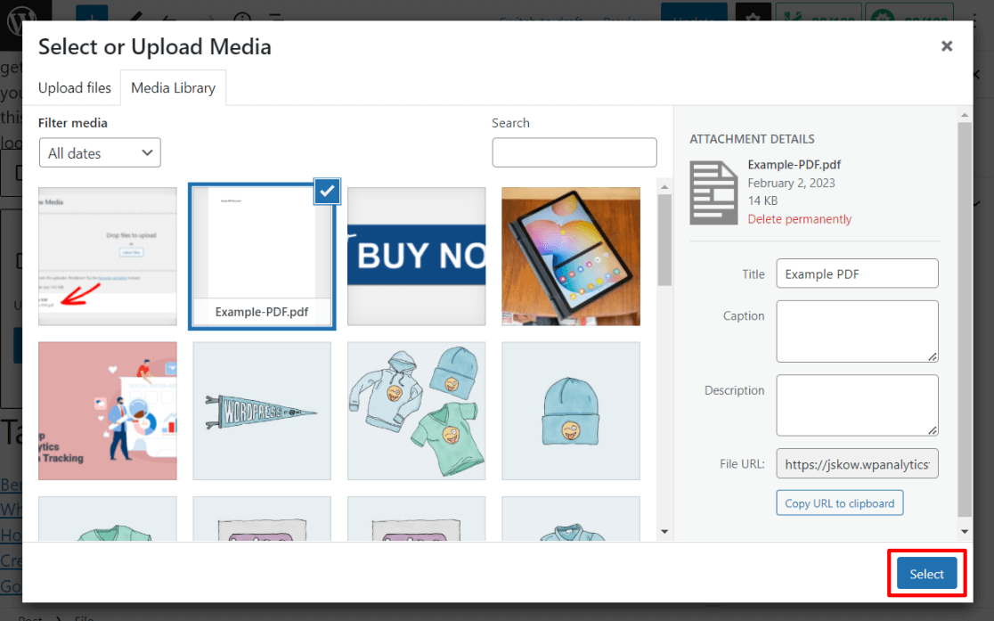The width and height of the screenshot is (994, 621).
Task: Select the Media Library tab
Action: pyautogui.click(x=173, y=87)
